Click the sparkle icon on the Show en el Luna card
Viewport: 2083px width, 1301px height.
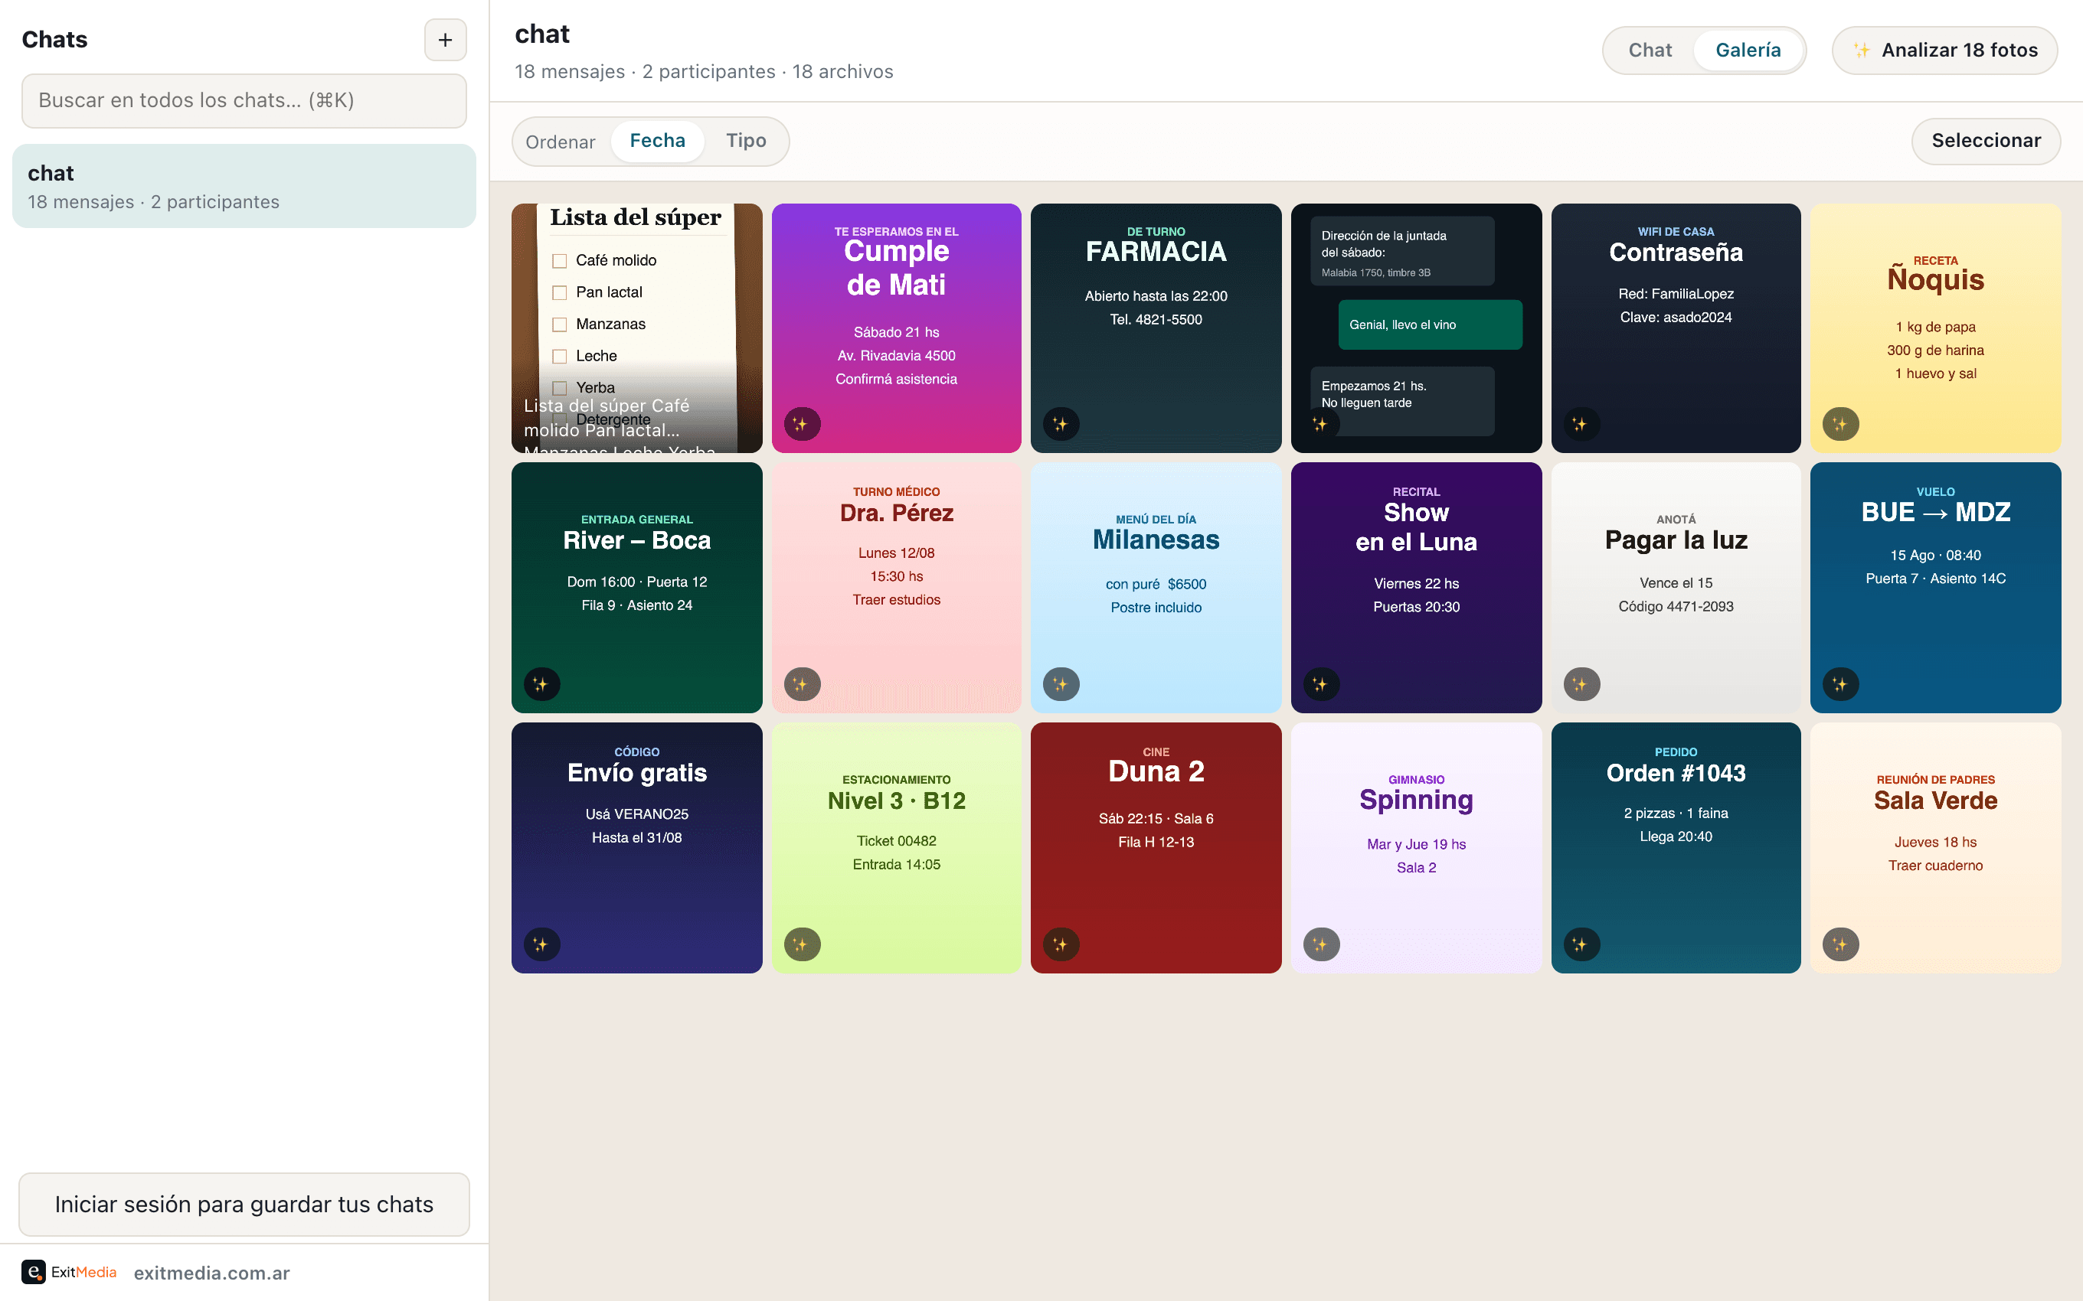point(1320,684)
